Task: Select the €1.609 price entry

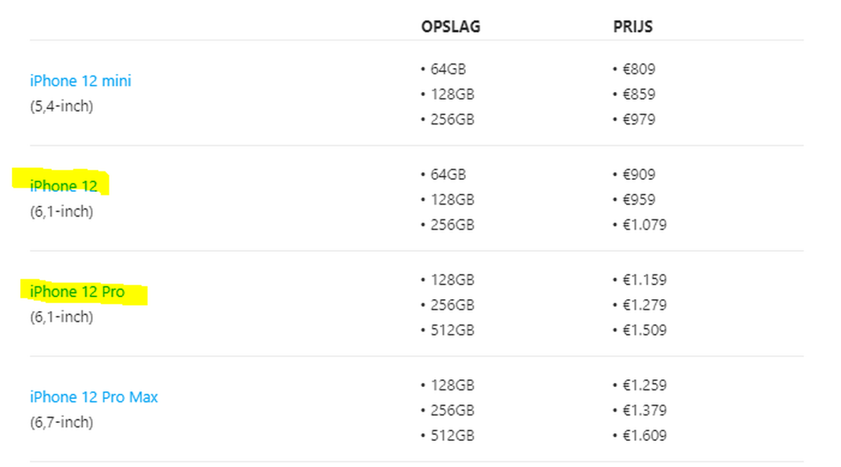Action: (644, 436)
